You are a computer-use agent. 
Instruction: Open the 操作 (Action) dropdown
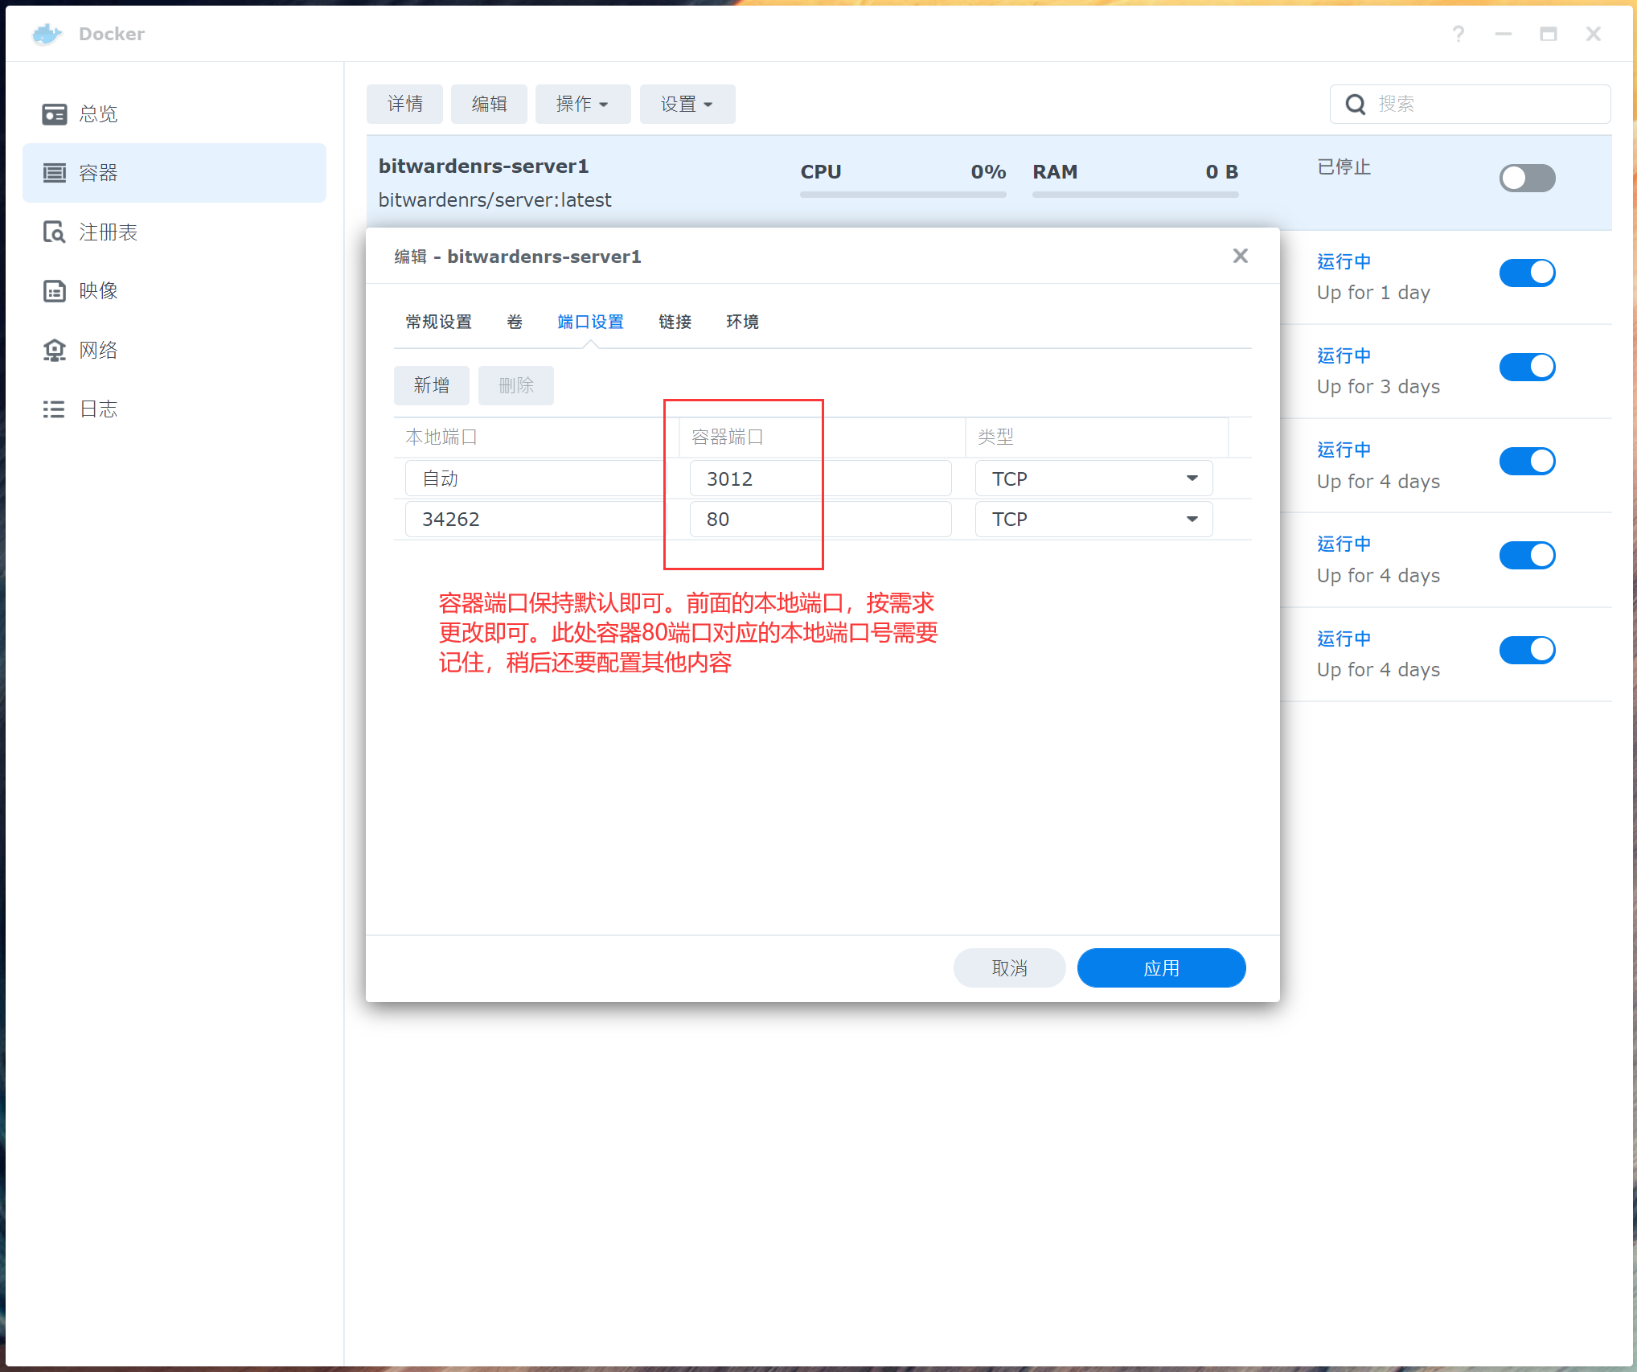coord(583,105)
